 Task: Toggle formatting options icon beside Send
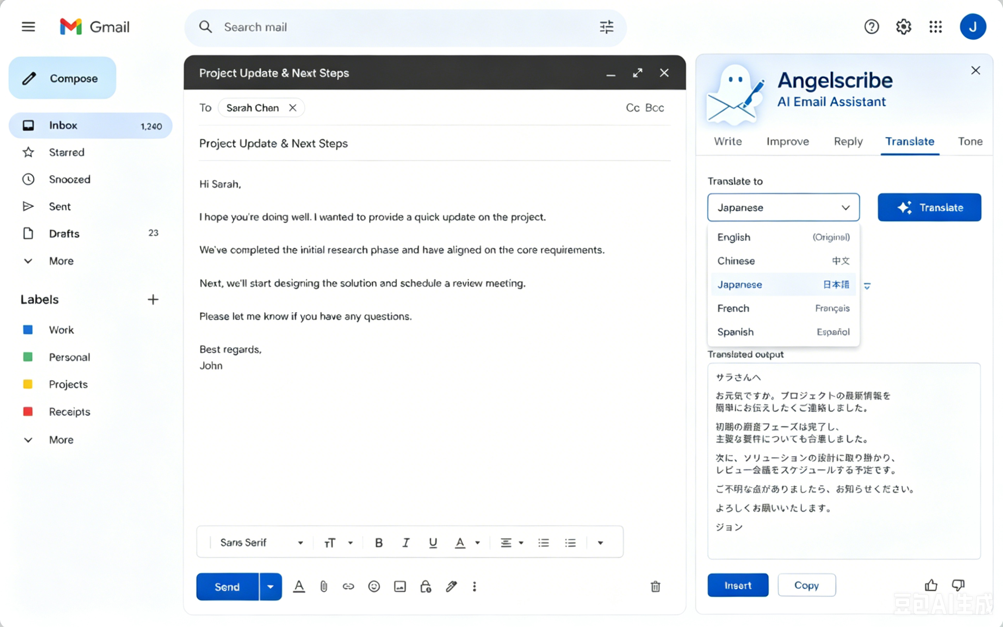point(299,586)
